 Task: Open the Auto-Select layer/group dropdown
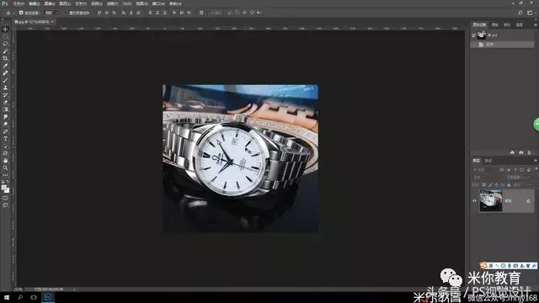click(51, 13)
